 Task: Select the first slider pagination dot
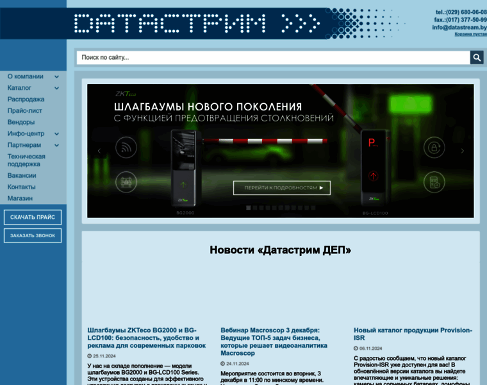[x=249, y=208]
